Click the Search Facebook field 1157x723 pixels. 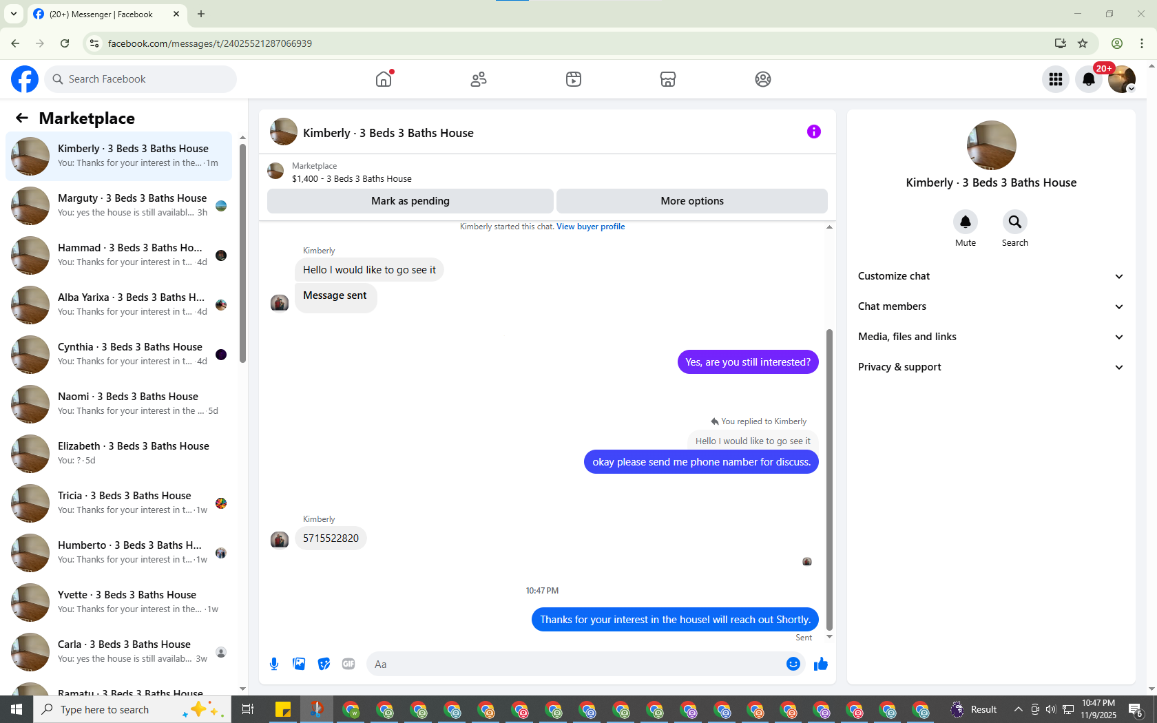click(x=140, y=79)
